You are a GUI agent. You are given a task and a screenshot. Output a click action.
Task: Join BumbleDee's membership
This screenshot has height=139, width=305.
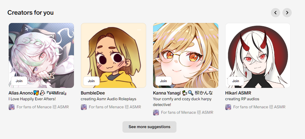[91, 81]
